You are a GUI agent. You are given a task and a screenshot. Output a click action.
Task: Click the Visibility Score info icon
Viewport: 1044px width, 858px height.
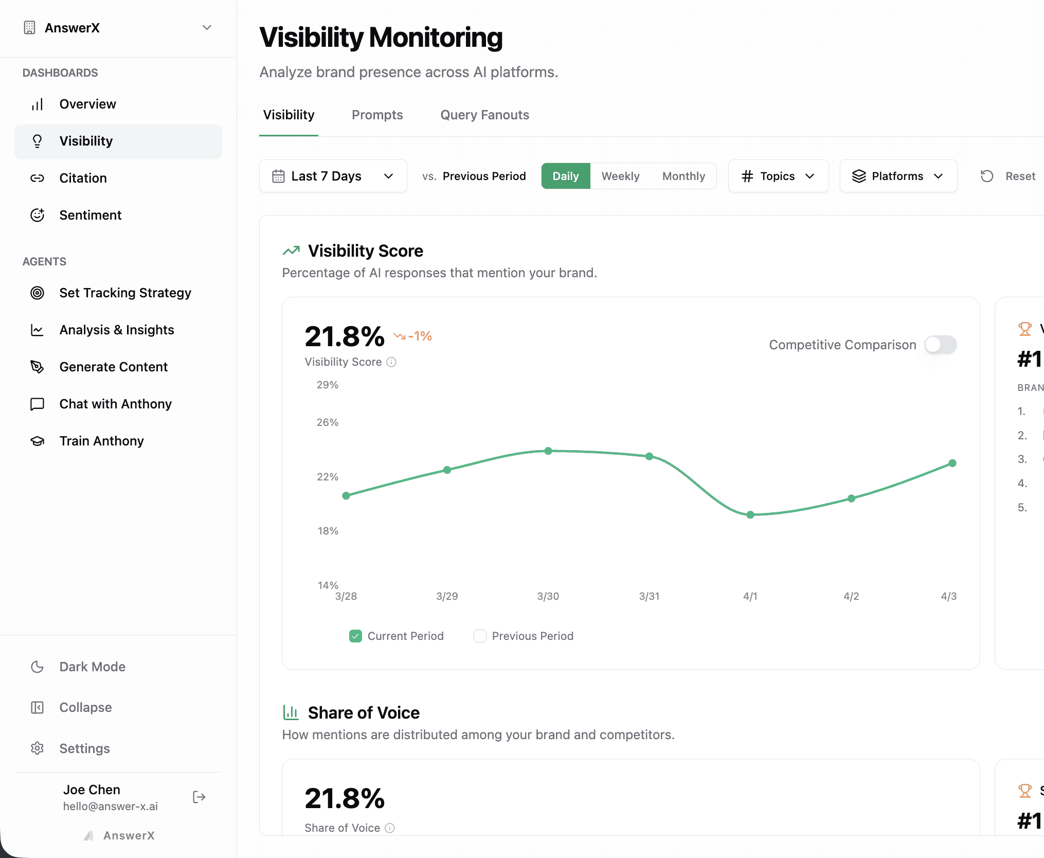coord(391,362)
